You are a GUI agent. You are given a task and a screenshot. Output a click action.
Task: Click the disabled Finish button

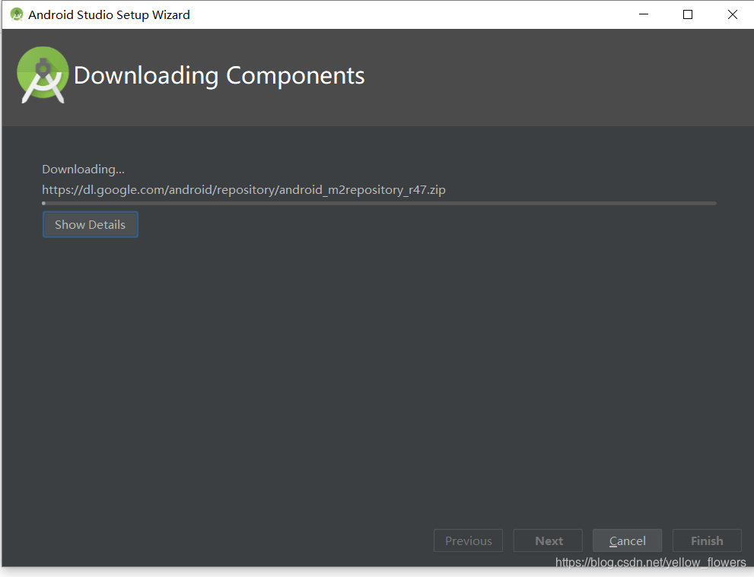707,541
